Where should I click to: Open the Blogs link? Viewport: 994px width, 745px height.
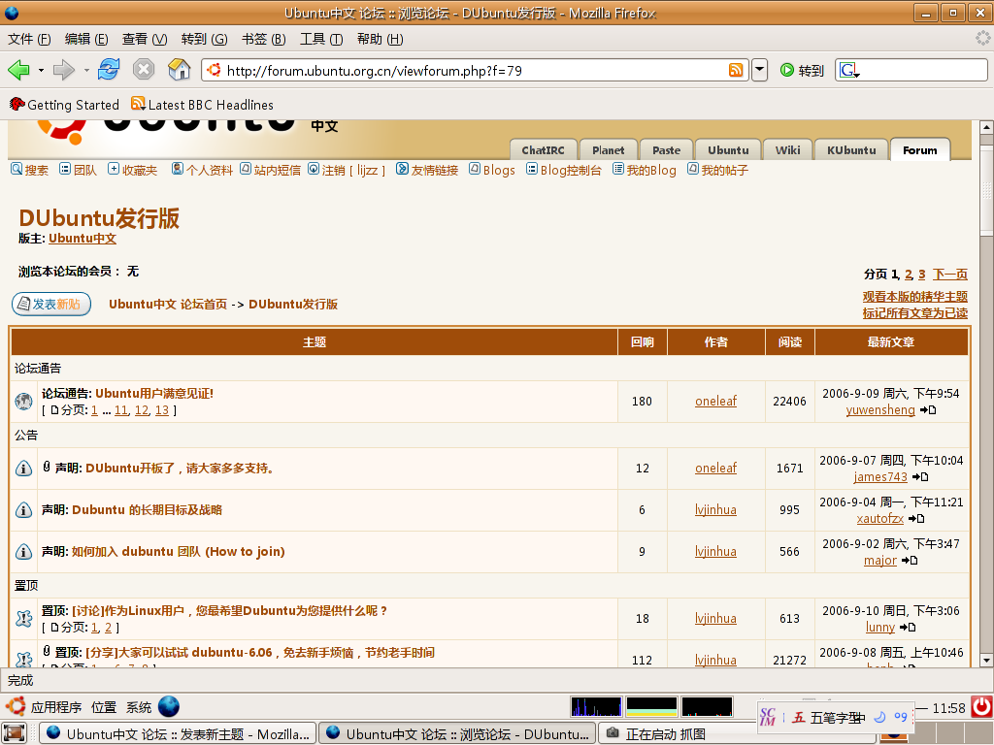click(492, 170)
